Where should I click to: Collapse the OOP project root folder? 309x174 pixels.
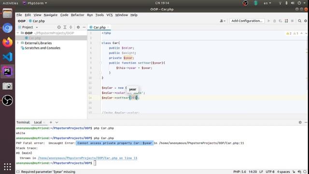(x=18, y=33)
